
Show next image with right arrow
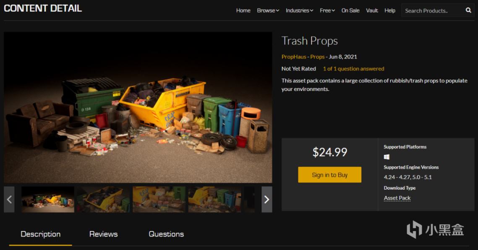(x=267, y=199)
